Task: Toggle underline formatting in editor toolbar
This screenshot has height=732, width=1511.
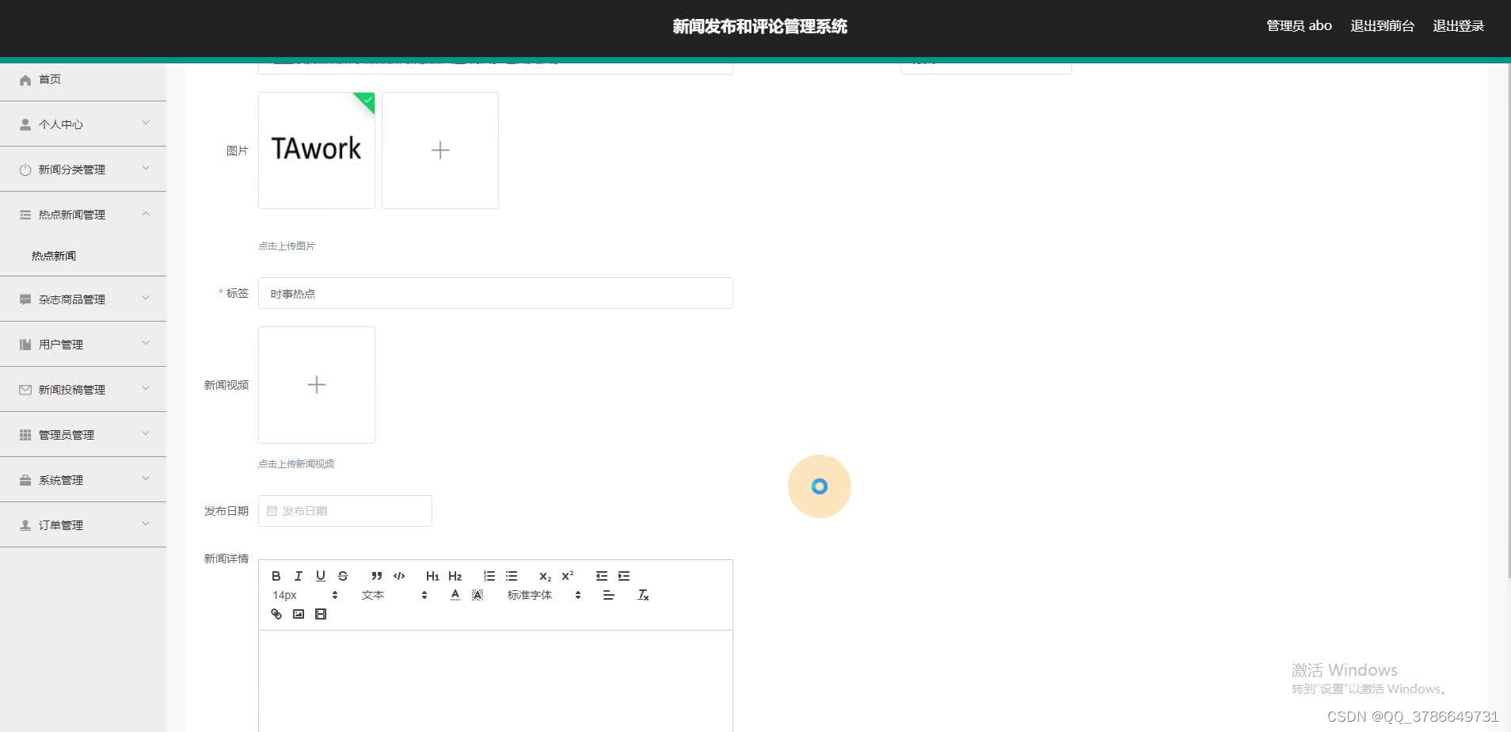Action: pyautogui.click(x=321, y=576)
